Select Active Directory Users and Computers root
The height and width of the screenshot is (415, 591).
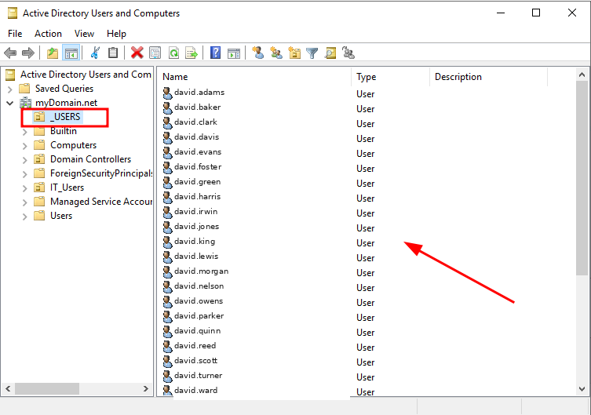click(x=86, y=75)
